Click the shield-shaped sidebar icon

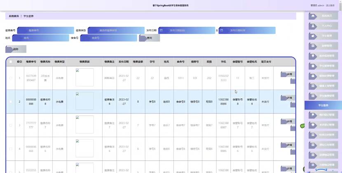[313, 56]
